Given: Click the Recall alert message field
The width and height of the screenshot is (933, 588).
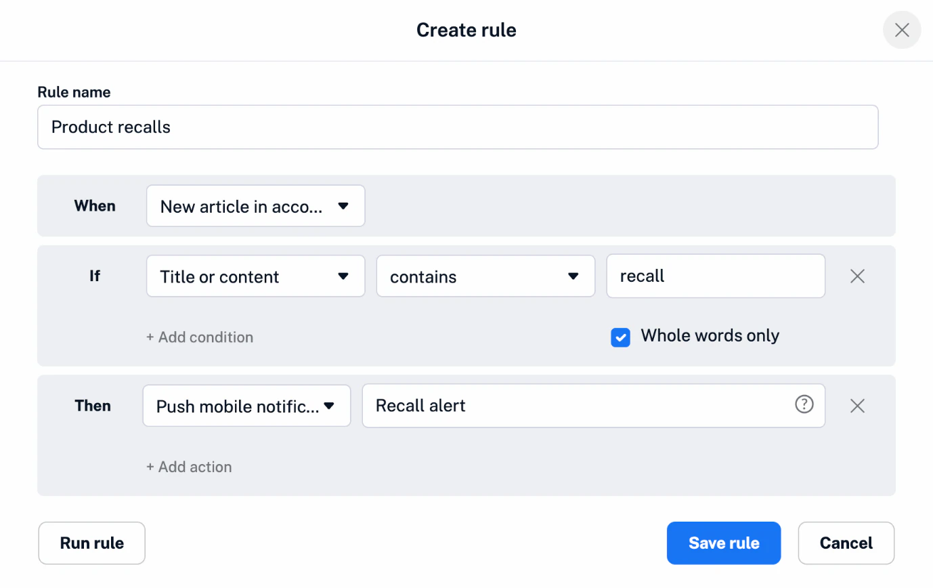Looking at the screenshot, I should click(594, 406).
